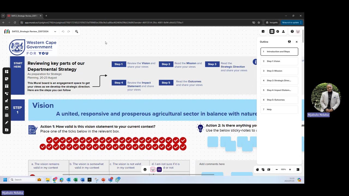
Task: Open the comments icon
Action: (278, 32)
